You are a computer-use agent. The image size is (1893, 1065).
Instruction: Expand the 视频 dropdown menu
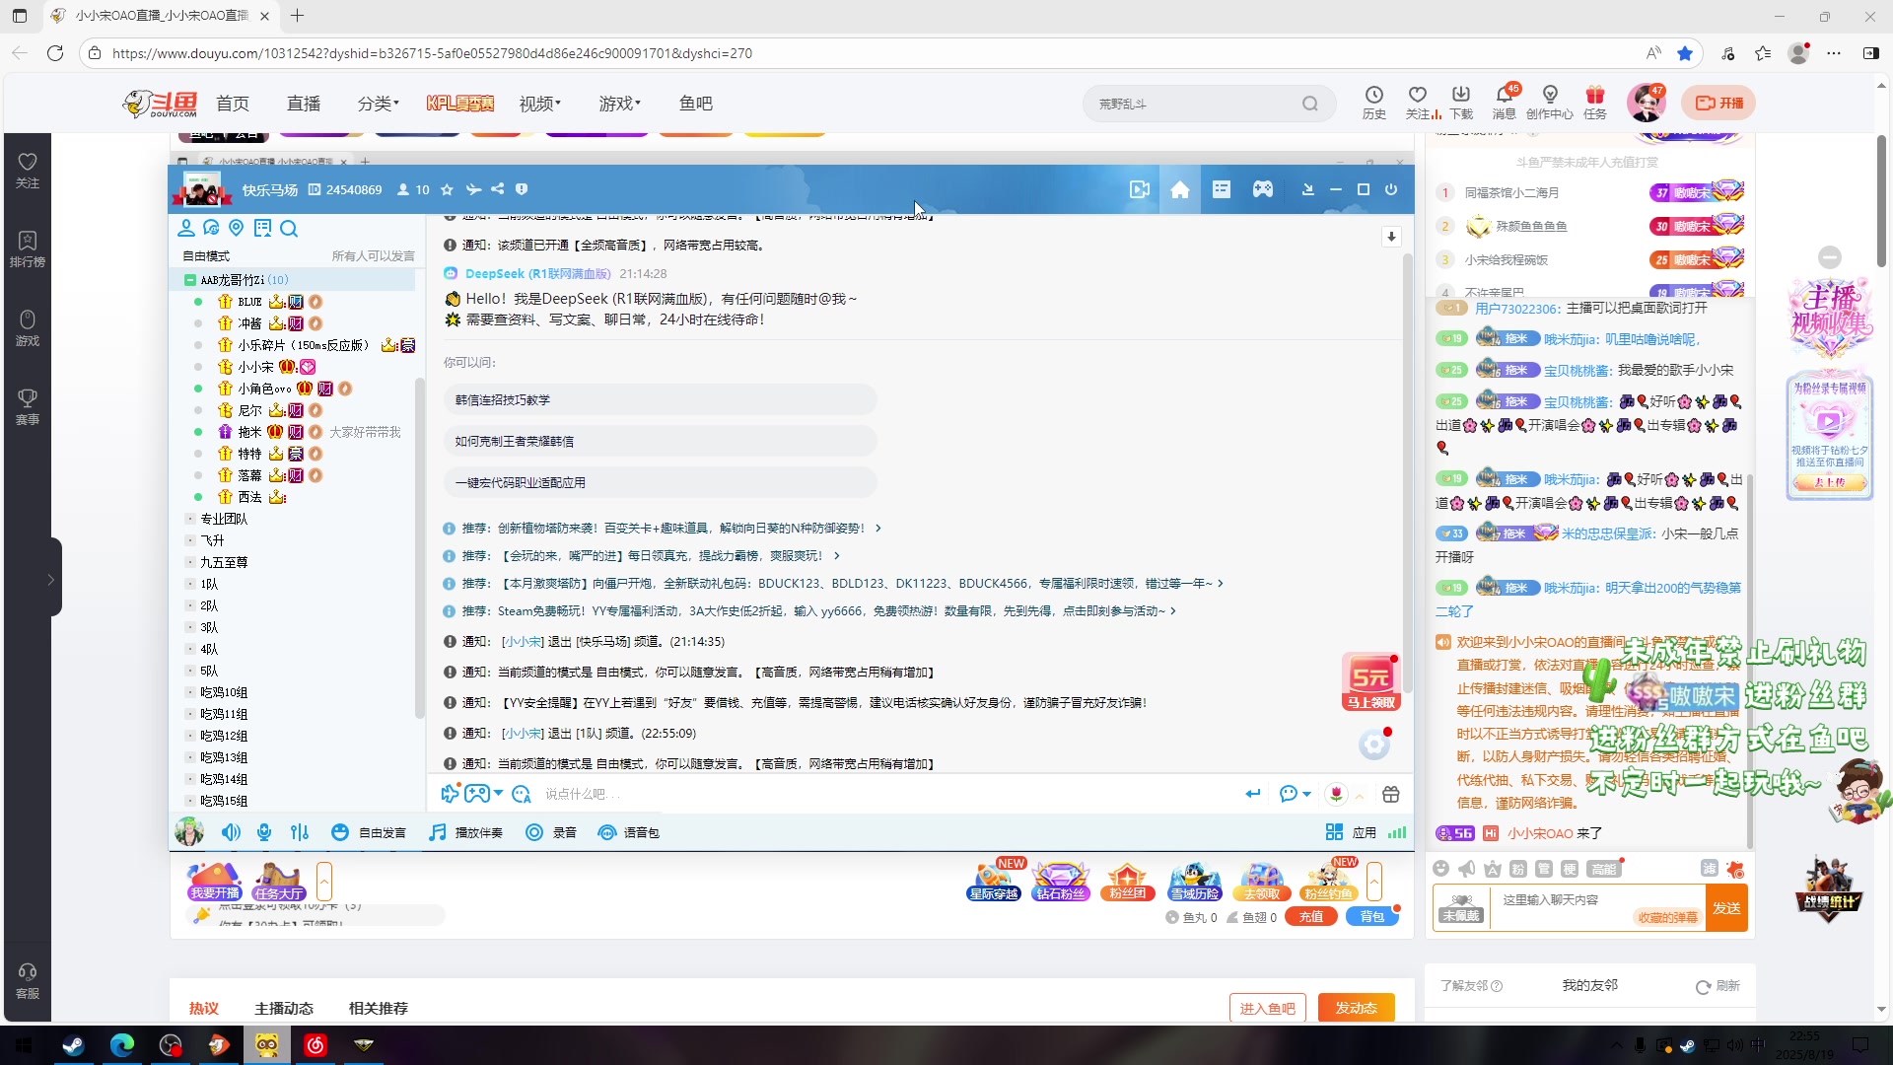coord(540,104)
